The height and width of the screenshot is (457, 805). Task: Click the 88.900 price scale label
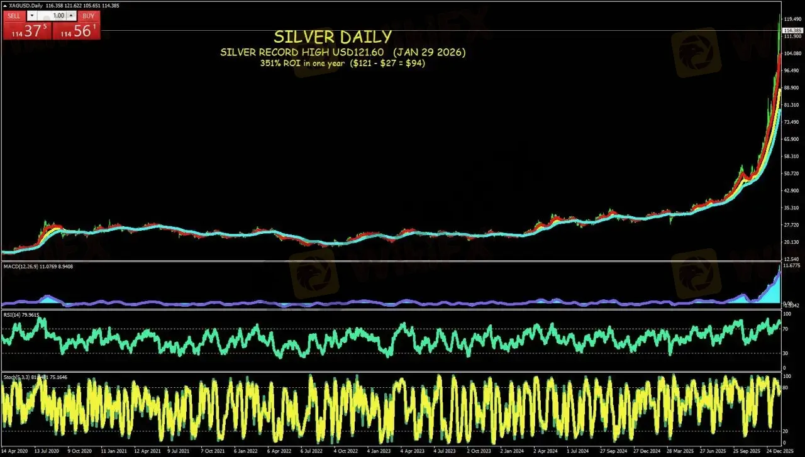click(x=792, y=88)
